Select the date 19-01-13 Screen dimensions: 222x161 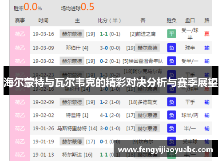[x=44, y=155]
